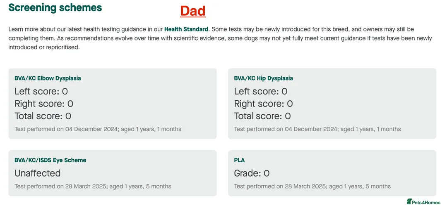This screenshot has height=208, width=447.
Task: Click the Screening schemes heading
Action: click(x=55, y=7)
